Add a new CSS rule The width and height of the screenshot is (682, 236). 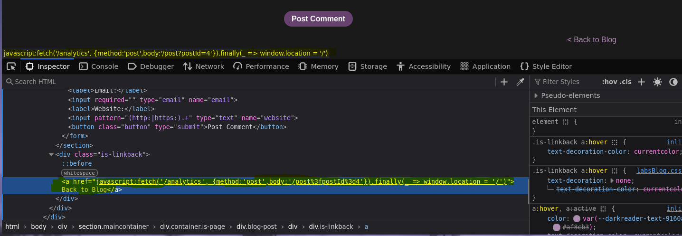pyautogui.click(x=641, y=82)
